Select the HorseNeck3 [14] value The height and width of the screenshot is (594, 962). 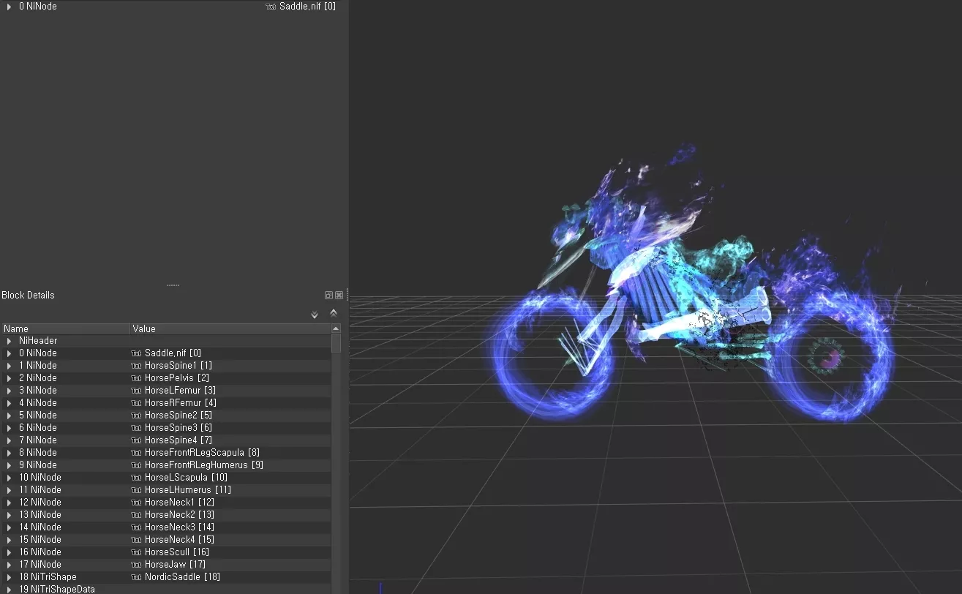point(179,527)
